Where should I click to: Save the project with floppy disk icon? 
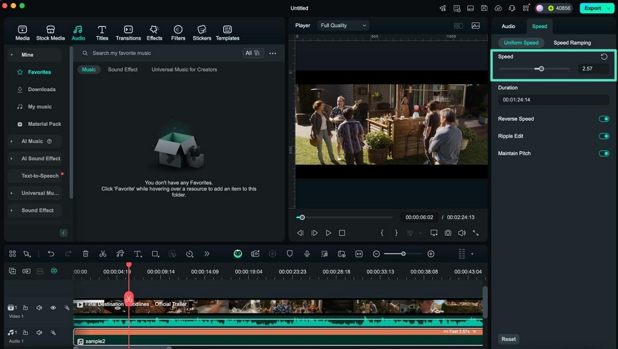pyautogui.click(x=484, y=8)
